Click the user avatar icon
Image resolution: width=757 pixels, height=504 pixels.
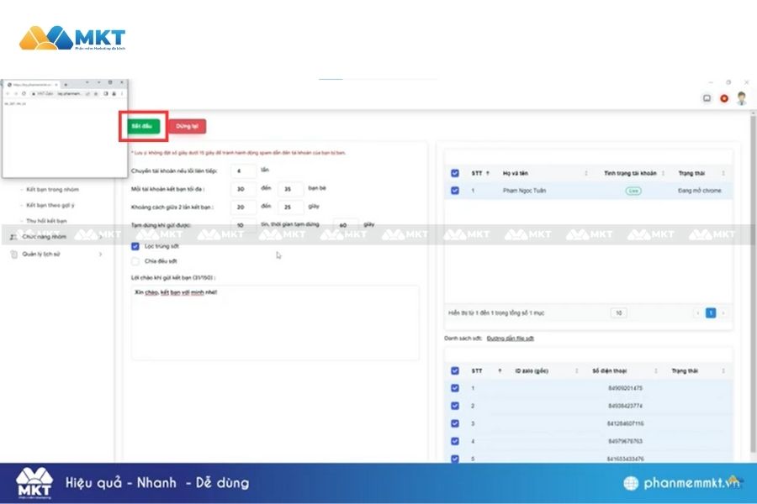(741, 98)
